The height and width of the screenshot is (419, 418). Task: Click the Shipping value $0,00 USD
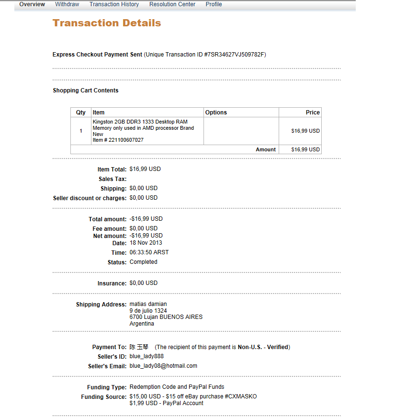(x=144, y=188)
